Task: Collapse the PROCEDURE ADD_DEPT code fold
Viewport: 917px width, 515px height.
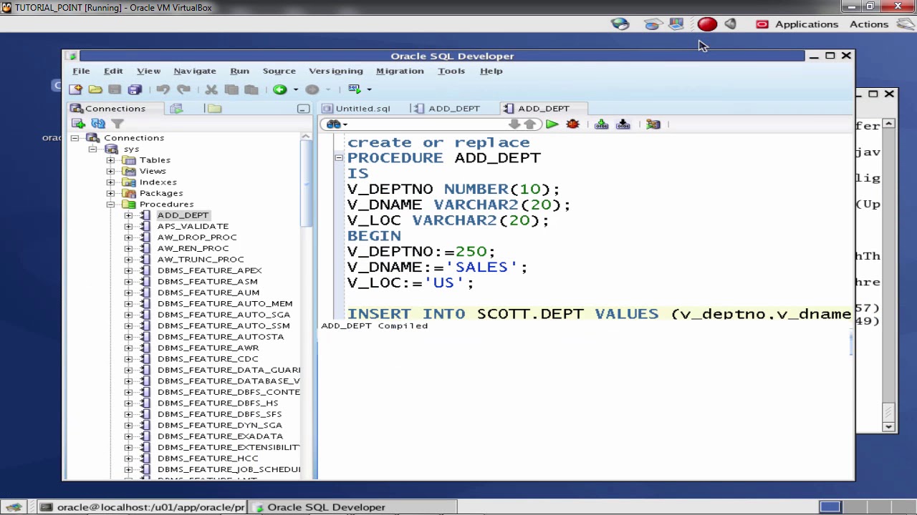Action: point(339,158)
